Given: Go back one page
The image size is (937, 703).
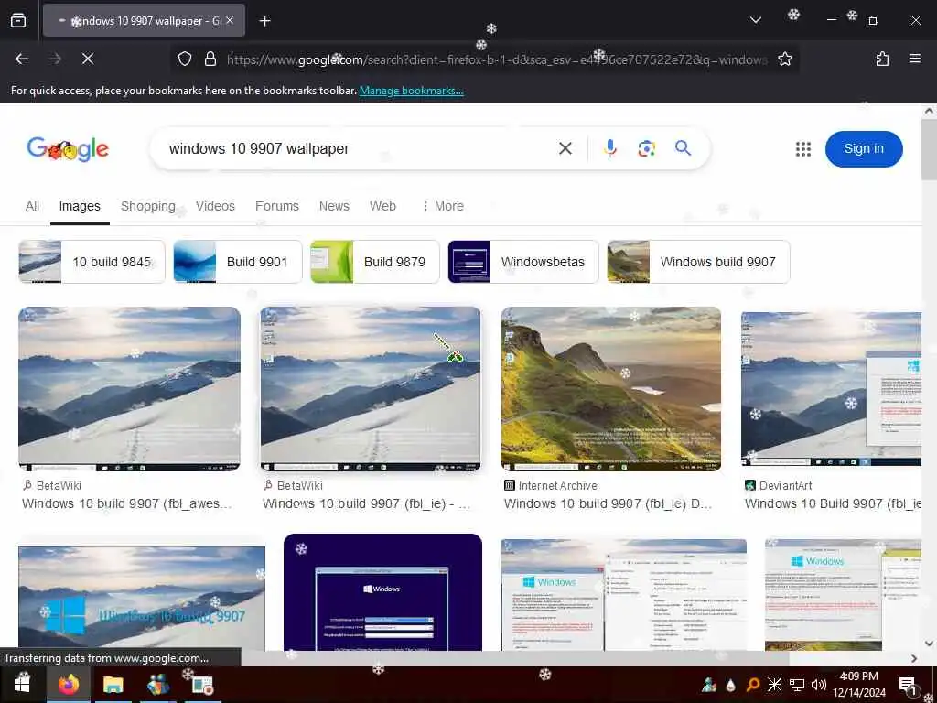Looking at the screenshot, I should (22, 59).
